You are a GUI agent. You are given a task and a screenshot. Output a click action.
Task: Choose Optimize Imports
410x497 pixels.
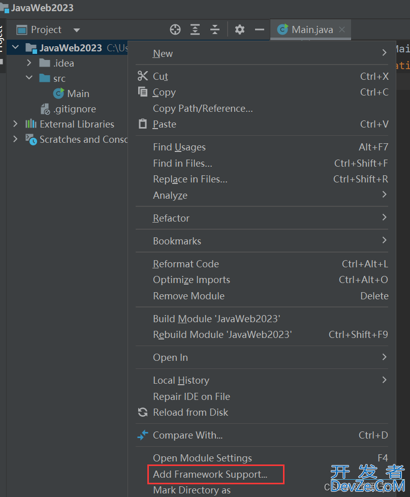[262, 279]
